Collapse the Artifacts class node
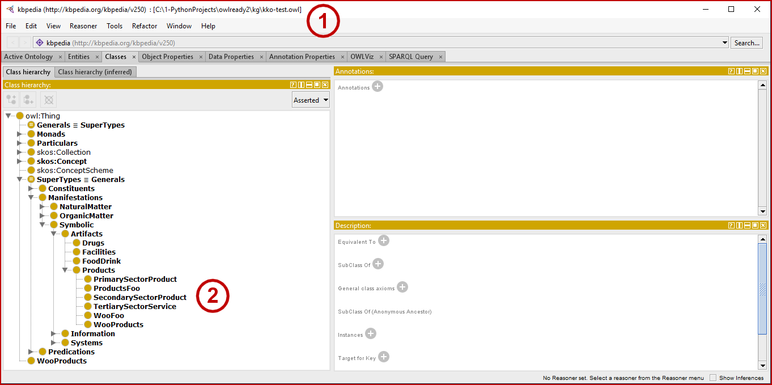 coord(54,234)
